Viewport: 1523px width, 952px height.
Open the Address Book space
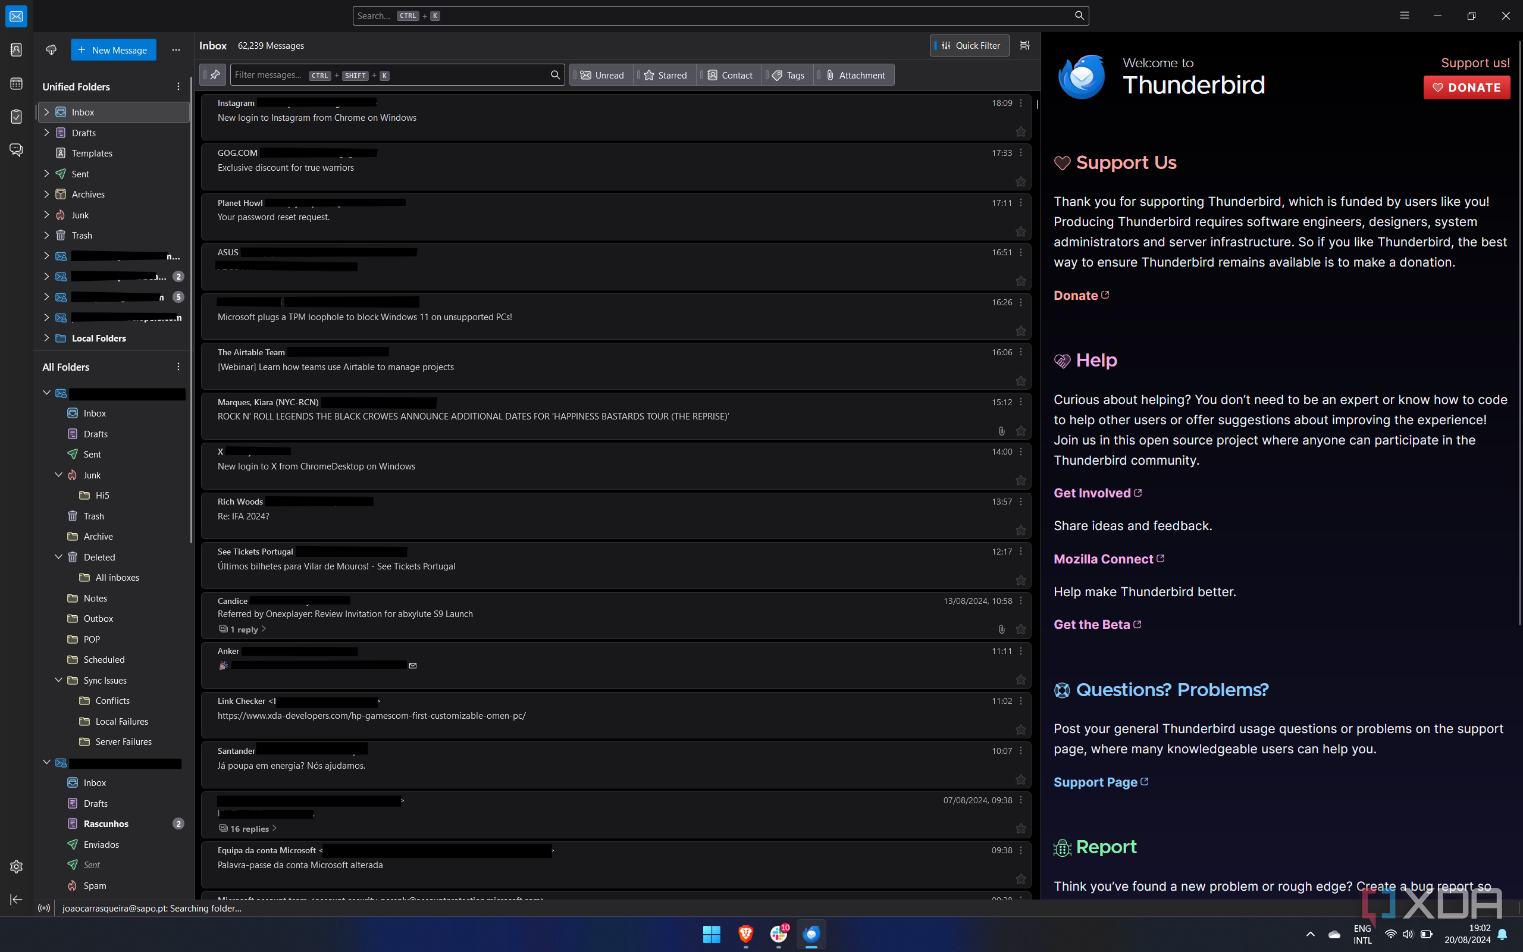coord(17,50)
